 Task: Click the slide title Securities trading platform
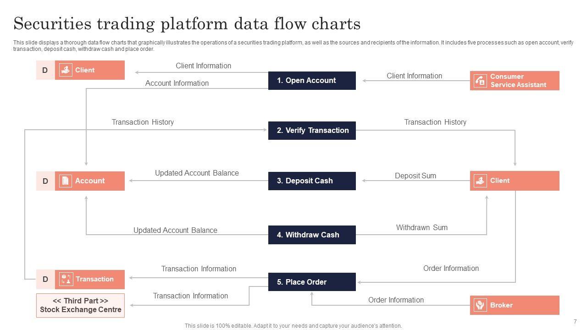point(187,23)
